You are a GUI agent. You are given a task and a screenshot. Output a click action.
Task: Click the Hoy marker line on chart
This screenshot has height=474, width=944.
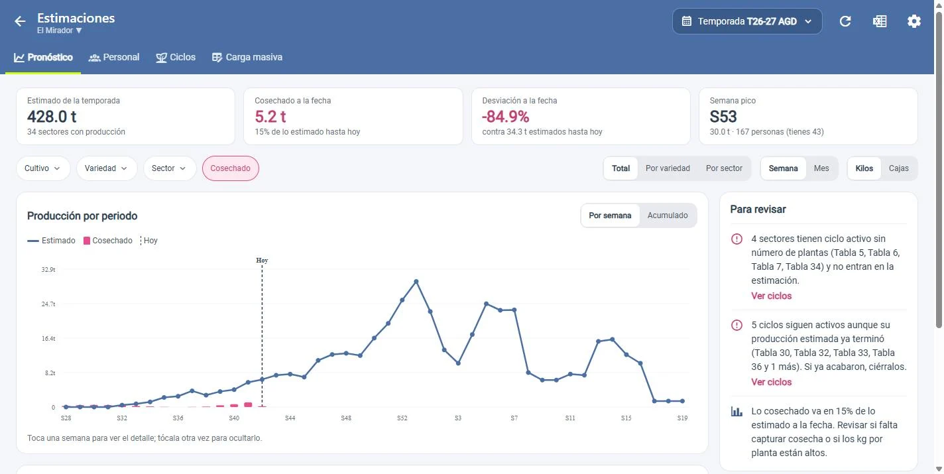coord(262,335)
